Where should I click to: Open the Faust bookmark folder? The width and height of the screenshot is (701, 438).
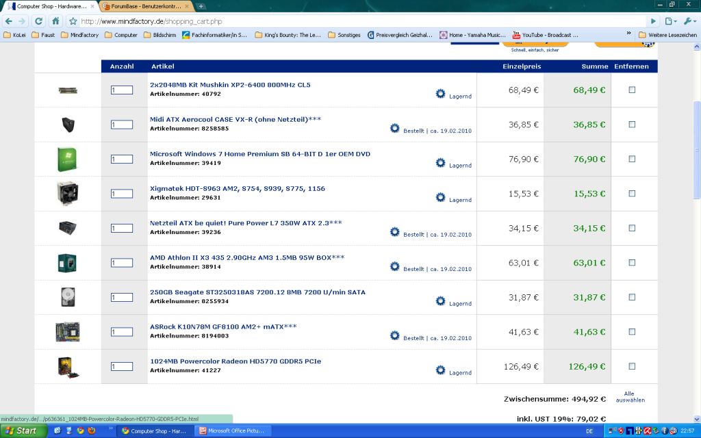[43, 35]
